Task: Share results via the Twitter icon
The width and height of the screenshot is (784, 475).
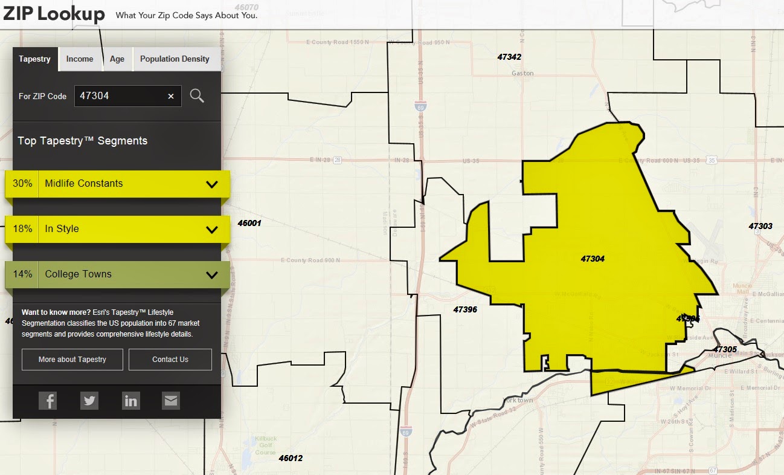Action: [89, 400]
